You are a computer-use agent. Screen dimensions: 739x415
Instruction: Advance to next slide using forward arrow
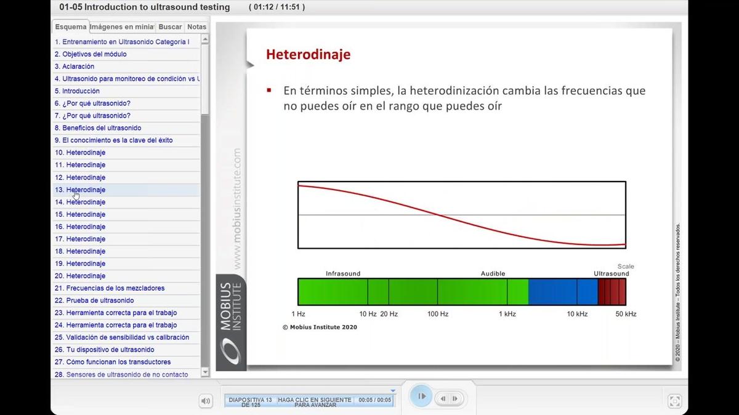455,399
